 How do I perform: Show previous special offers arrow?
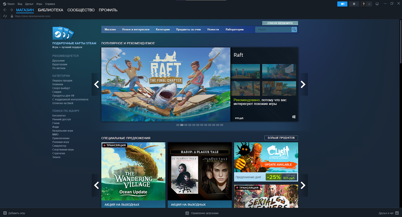(96, 185)
